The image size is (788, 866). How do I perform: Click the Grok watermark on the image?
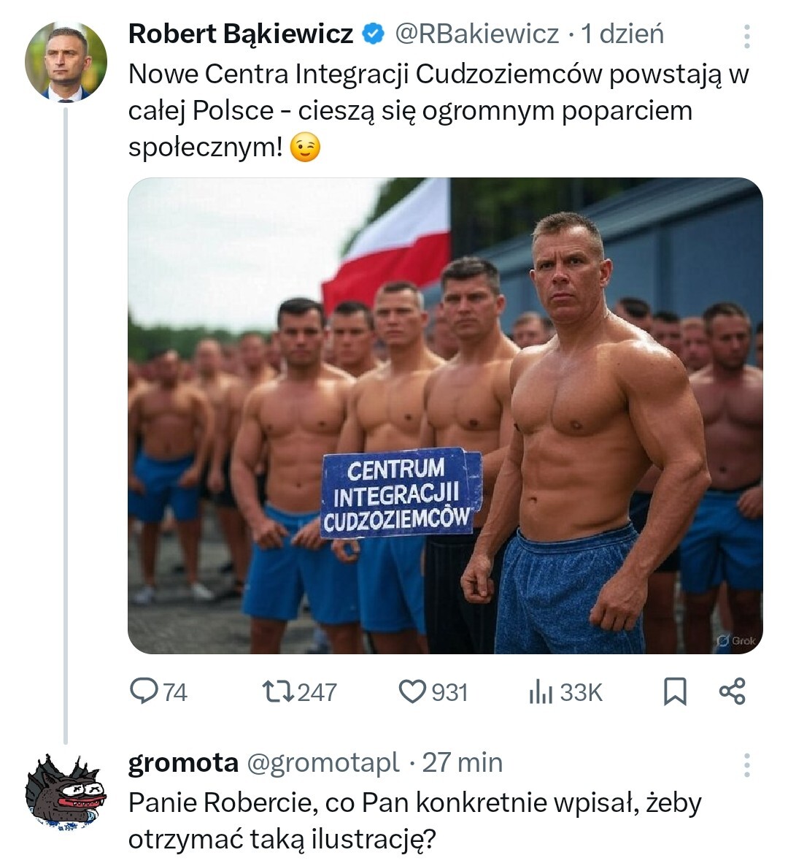pyautogui.click(x=736, y=640)
